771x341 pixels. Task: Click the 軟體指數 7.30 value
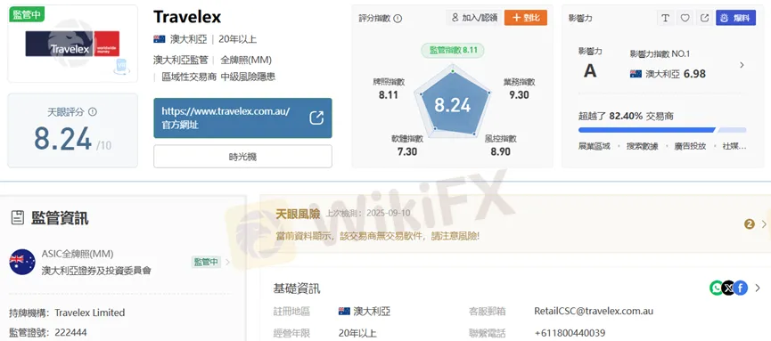point(406,151)
